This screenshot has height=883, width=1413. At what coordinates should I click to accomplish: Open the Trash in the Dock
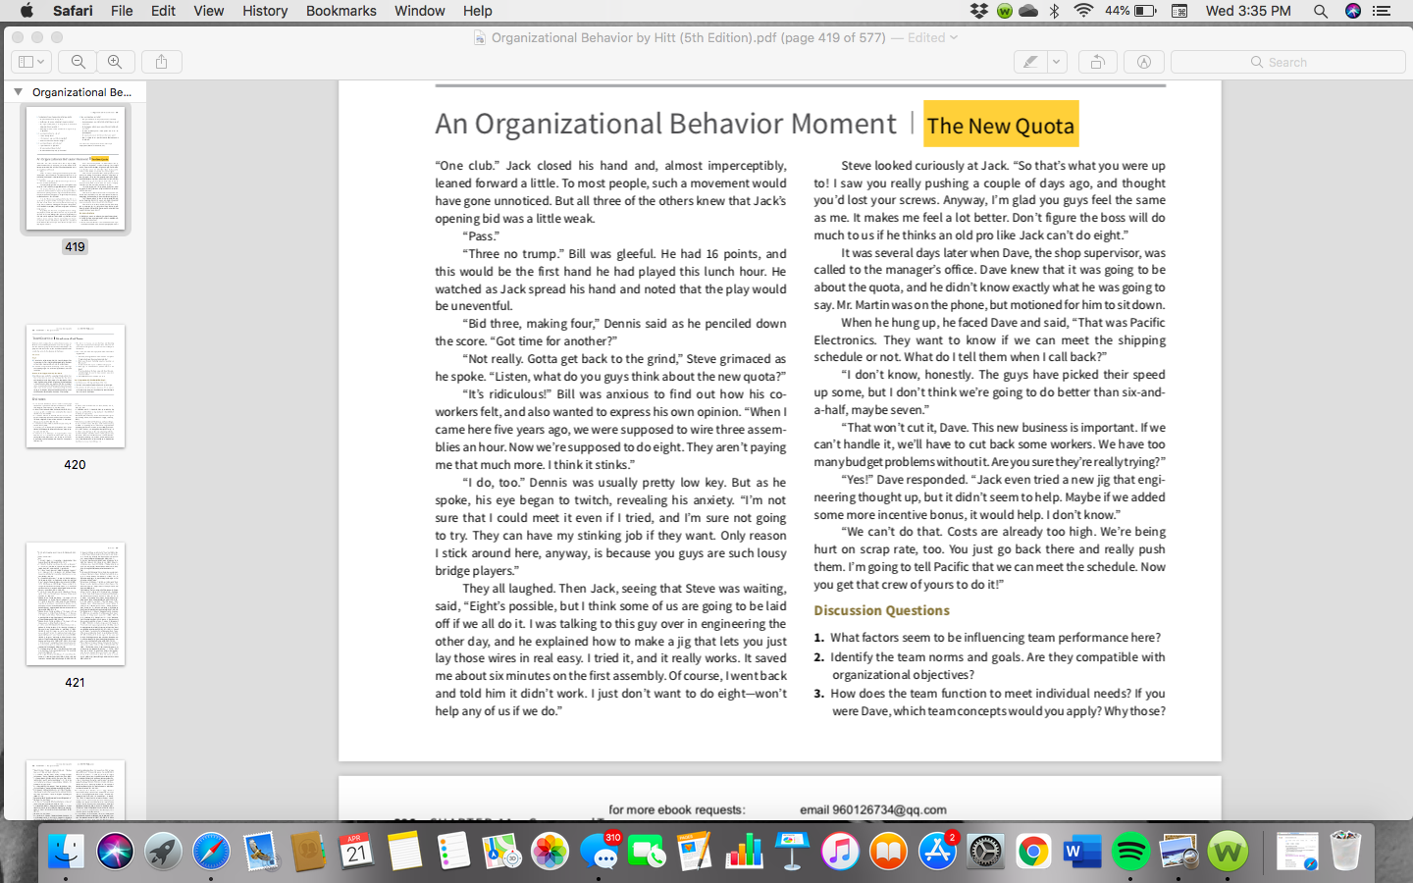[x=1345, y=851]
